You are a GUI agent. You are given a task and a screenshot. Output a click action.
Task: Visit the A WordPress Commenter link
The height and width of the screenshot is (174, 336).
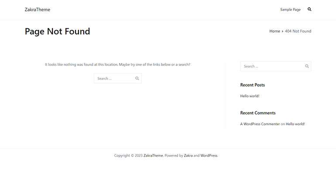[260, 124]
